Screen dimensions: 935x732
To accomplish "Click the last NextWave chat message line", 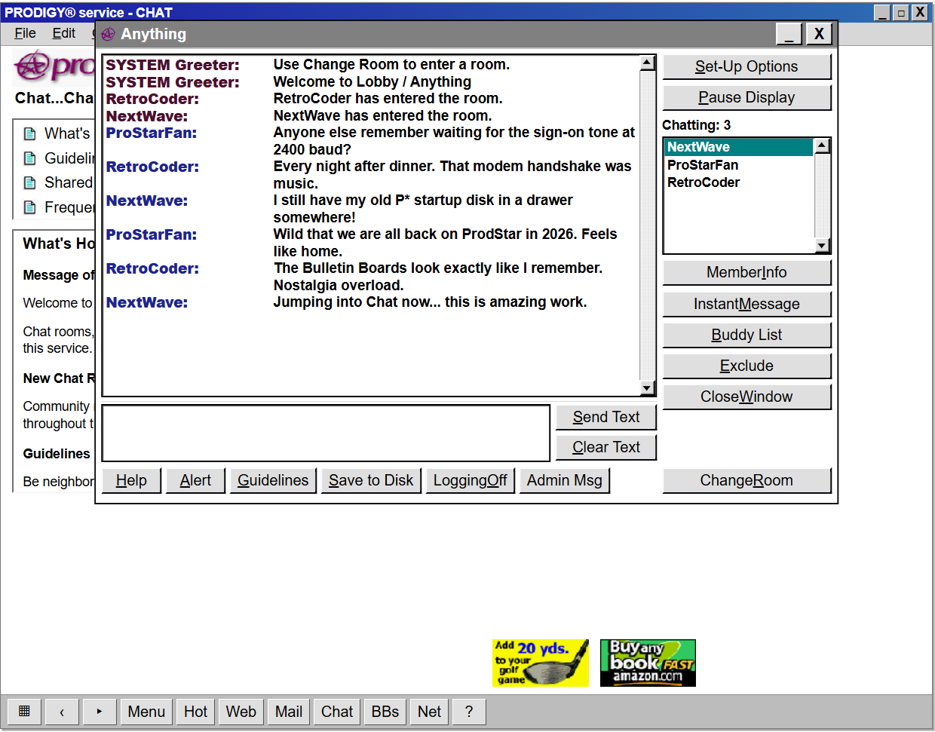I will pos(430,302).
